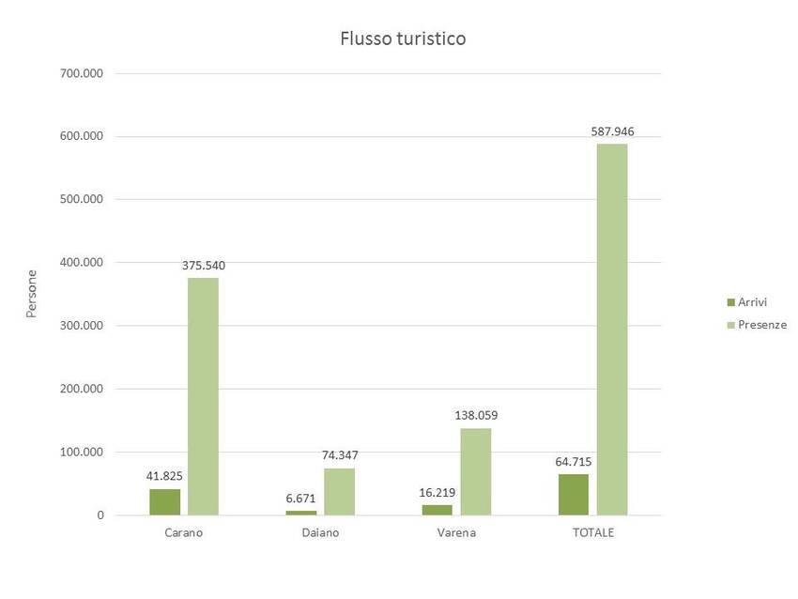The height and width of the screenshot is (599, 798).
Task: Click the 138.059 data label
Action: point(475,416)
